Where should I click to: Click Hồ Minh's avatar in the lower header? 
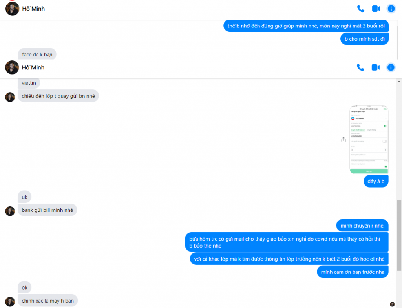(x=12, y=67)
